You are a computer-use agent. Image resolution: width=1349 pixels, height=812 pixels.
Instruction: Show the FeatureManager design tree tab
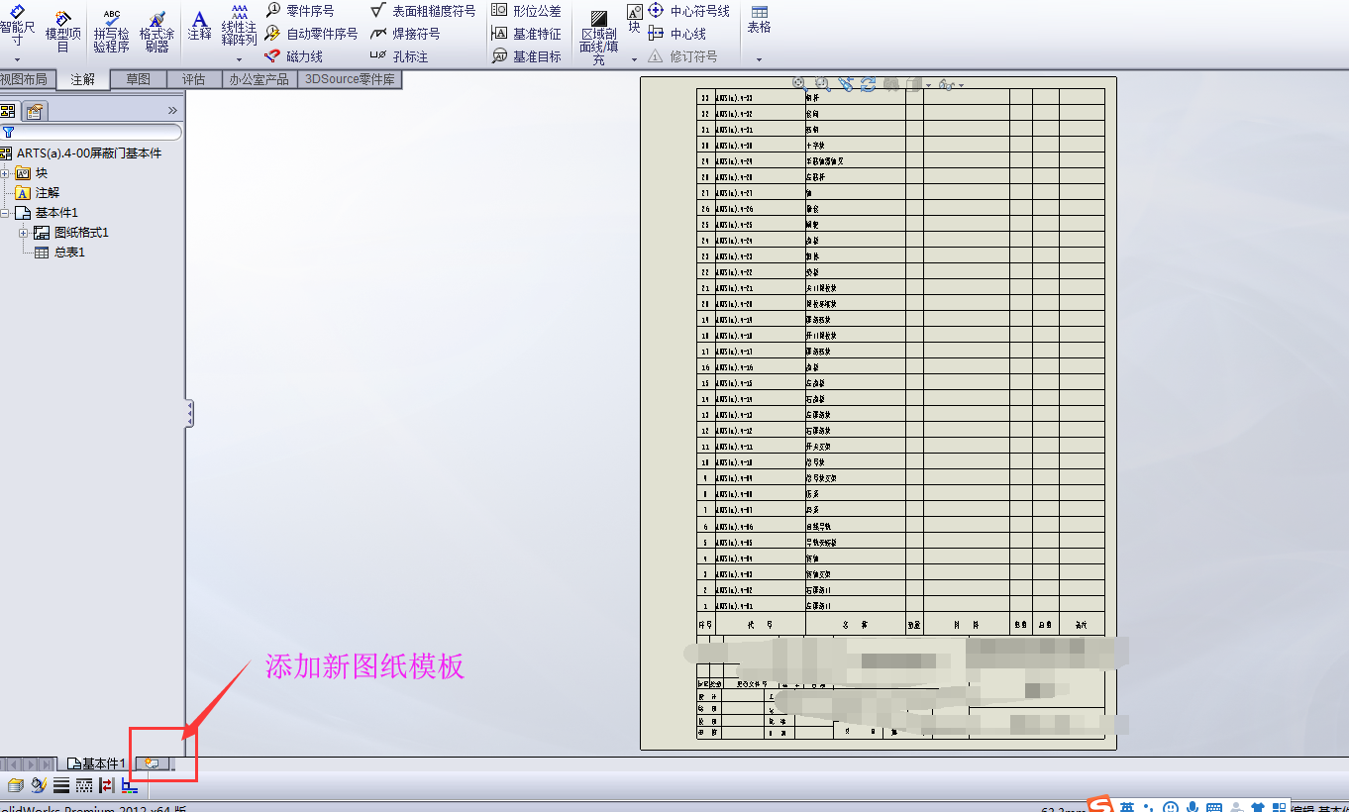coord(8,111)
